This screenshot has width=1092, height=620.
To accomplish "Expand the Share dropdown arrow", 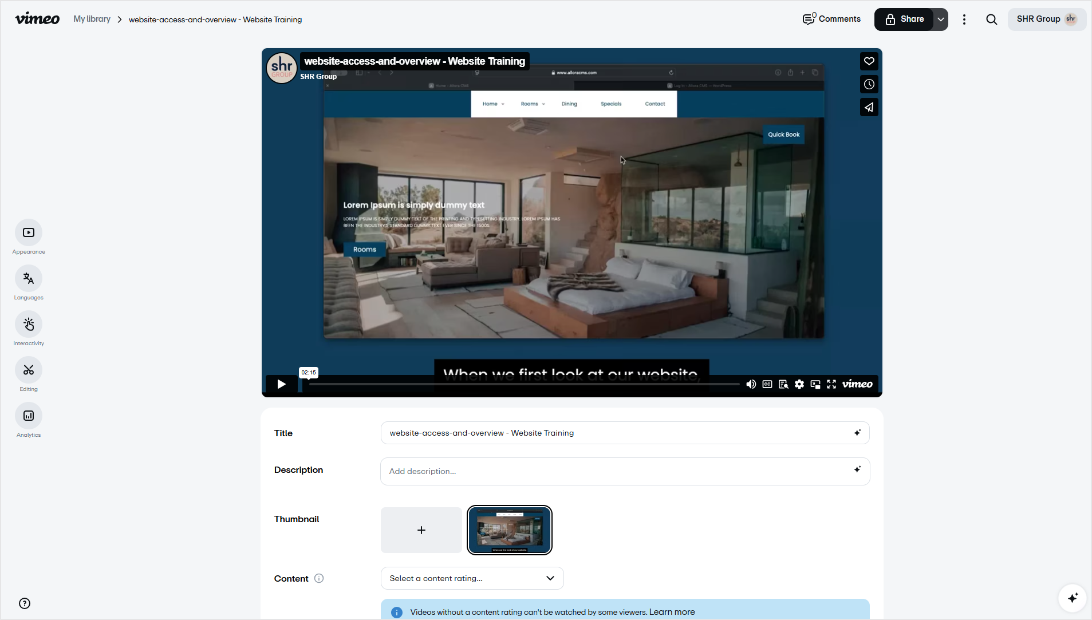I will (x=941, y=19).
